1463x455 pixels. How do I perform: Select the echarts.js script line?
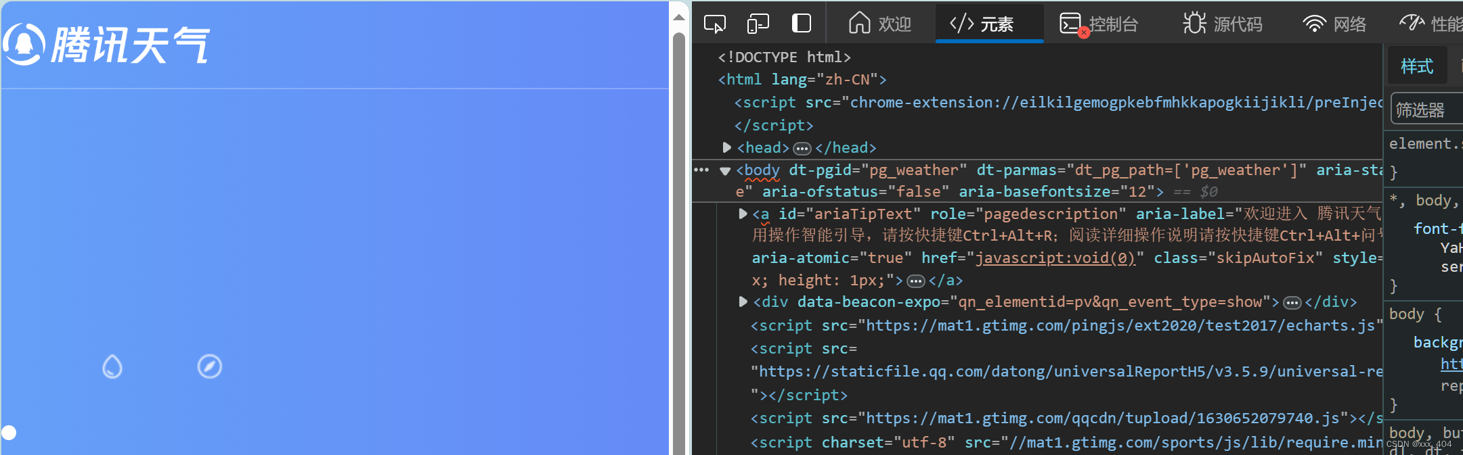pyautogui.click(x=1066, y=325)
